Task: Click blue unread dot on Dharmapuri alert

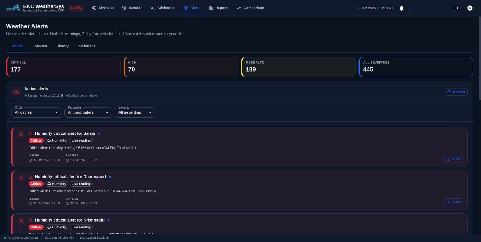Action: click(x=110, y=177)
